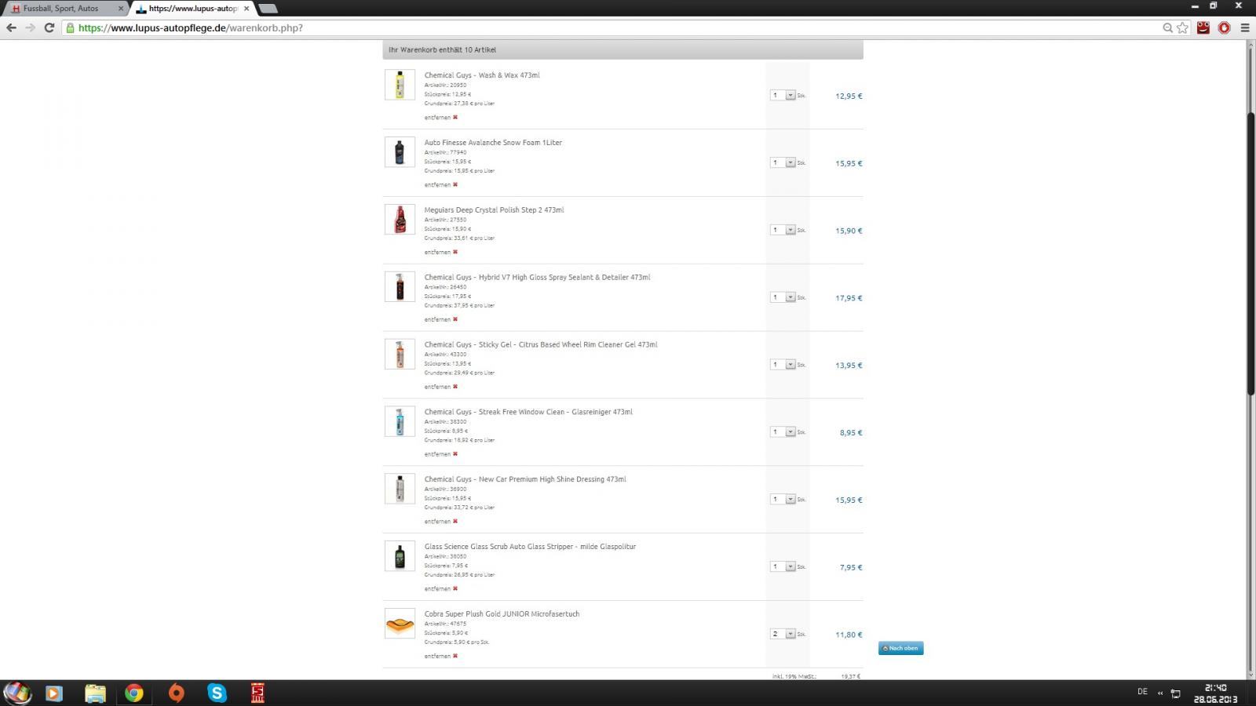Go forward in browser history
The height and width of the screenshot is (706, 1256).
click(30, 27)
